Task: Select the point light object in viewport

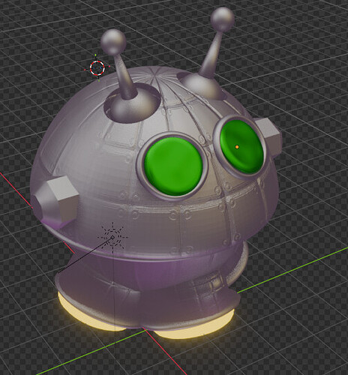Action: click(x=112, y=237)
